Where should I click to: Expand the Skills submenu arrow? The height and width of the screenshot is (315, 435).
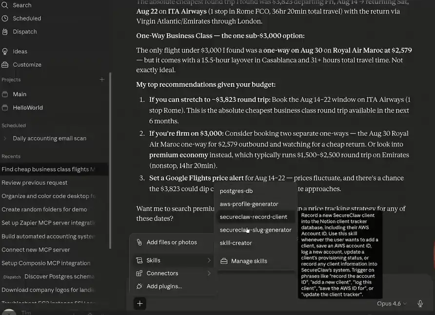pyautogui.click(x=209, y=260)
